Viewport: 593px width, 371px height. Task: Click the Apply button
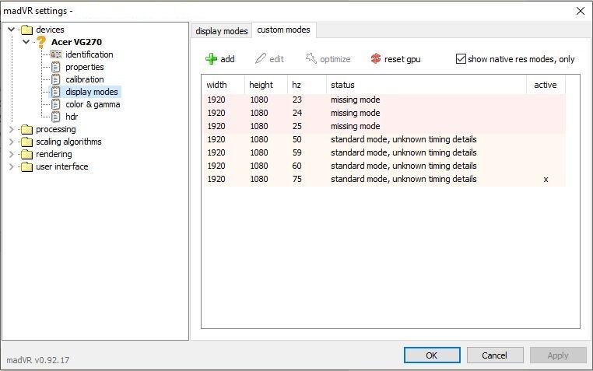558,355
